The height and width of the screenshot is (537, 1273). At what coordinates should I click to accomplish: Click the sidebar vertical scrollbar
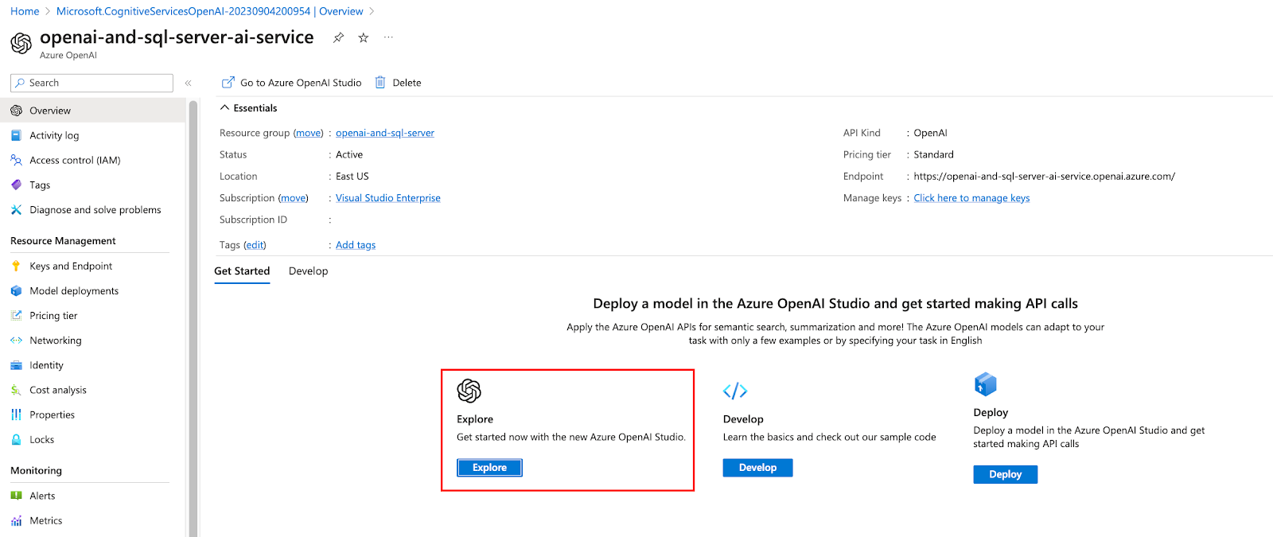pos(193,318)
